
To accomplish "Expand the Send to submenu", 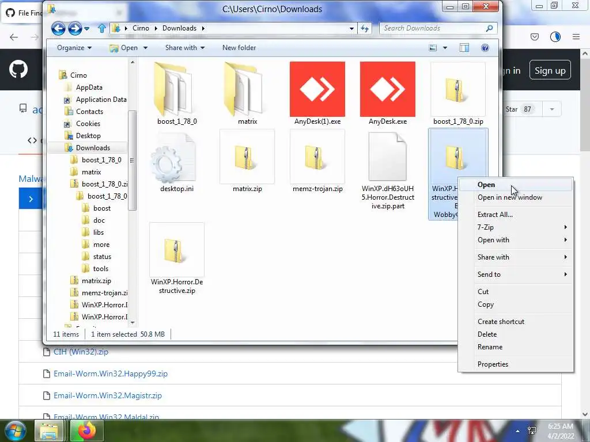I will pos(516,275).
